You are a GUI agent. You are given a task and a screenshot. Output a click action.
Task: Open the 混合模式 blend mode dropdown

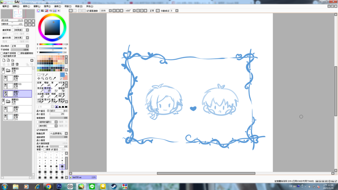coord(27,46)
